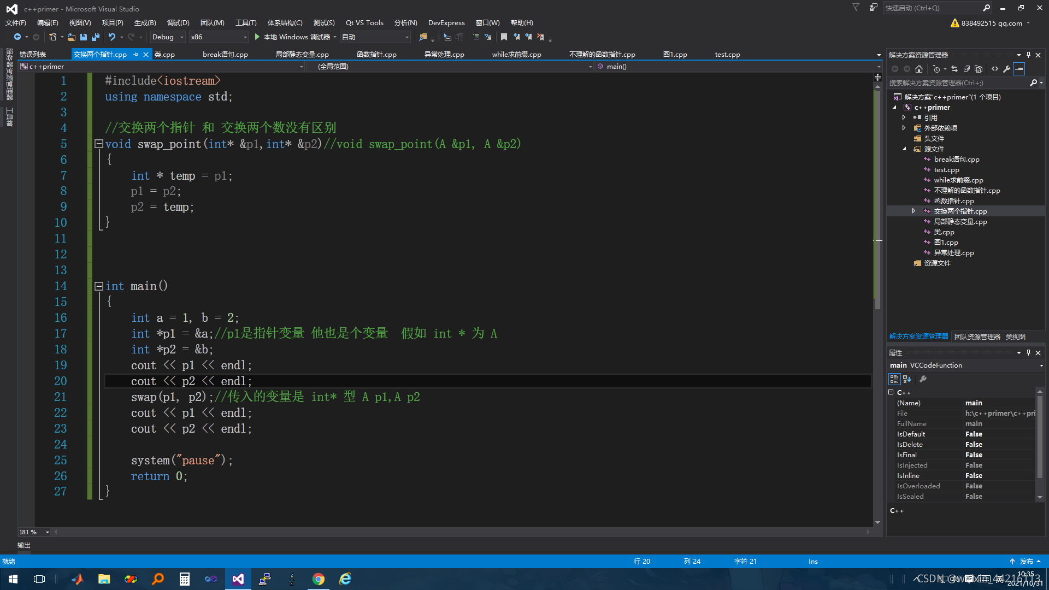Viewport: 1049px width, 590px height.
Task: Click the Quick Launch search field
Action: coord(932,8)
